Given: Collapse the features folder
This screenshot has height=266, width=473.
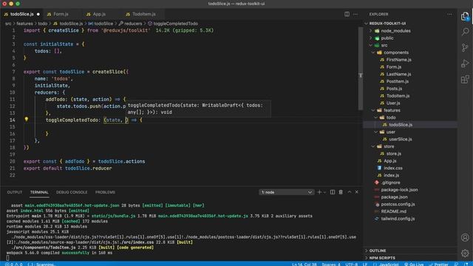Looking at the screenshot, I should point(392,110).
